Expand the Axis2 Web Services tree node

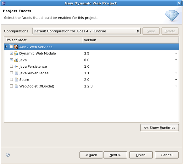click(6, 47)
